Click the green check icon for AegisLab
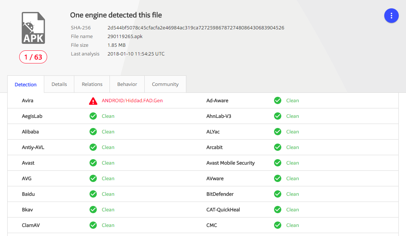This screenshot has height=236, width=406. (93, 116)
